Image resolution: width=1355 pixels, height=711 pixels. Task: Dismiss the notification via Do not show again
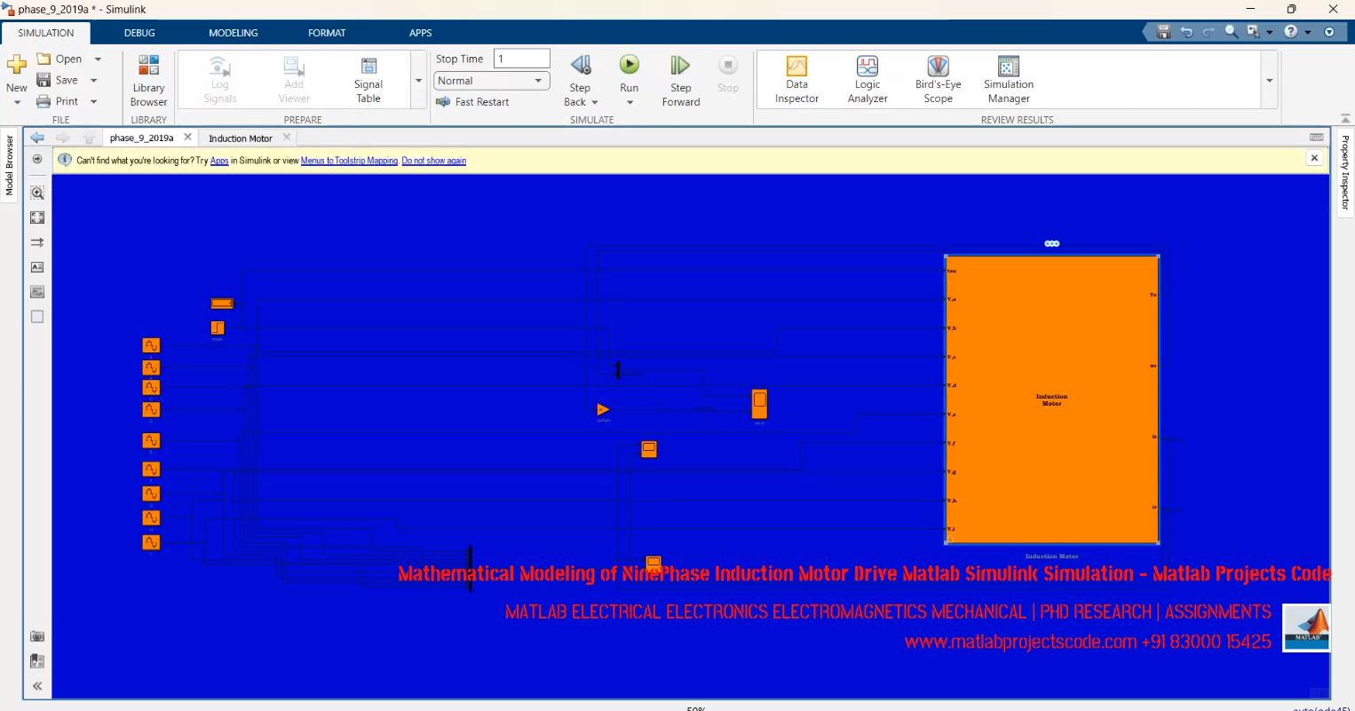pyautogui.click(x=433, y=161)
